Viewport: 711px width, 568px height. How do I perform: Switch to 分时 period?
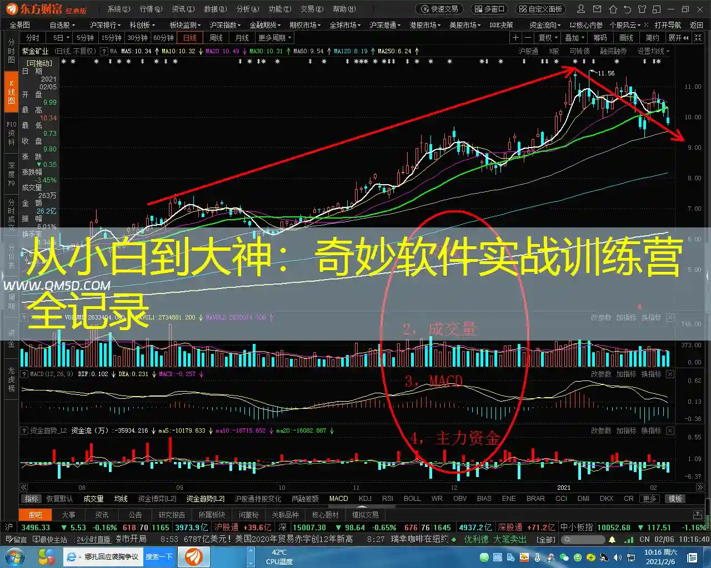pos(33,38)
